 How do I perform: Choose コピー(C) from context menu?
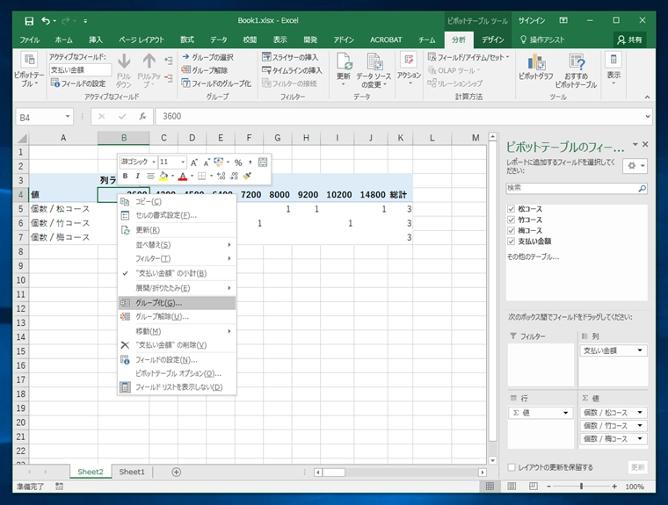177,201
